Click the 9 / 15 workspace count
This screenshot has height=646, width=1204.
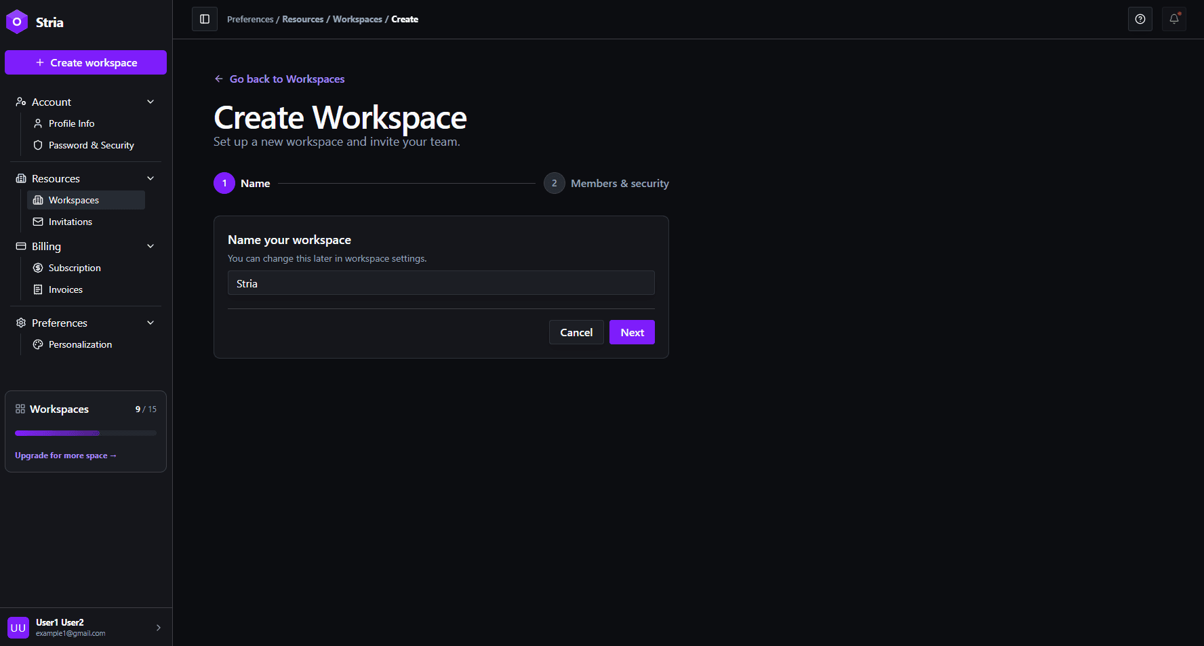146,409
